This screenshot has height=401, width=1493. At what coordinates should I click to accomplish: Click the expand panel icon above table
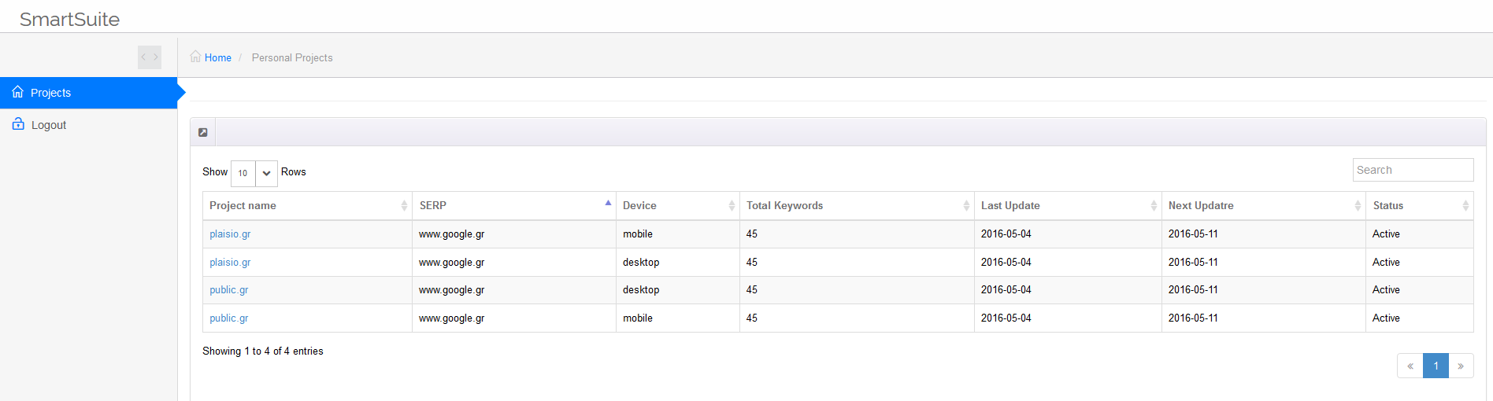coord(203,132)
